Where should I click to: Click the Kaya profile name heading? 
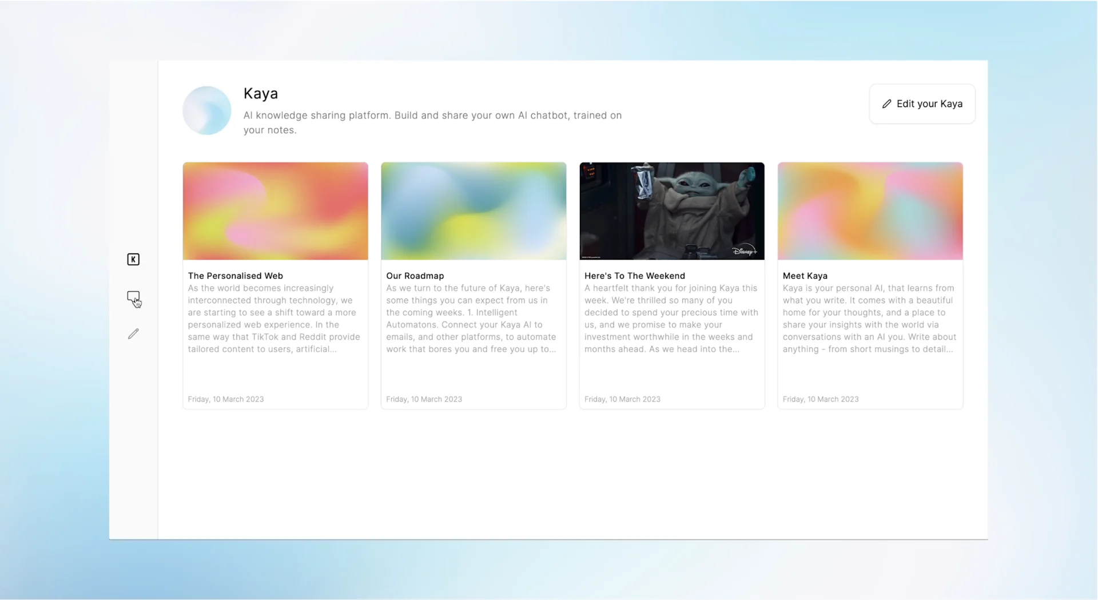(261, 93)
